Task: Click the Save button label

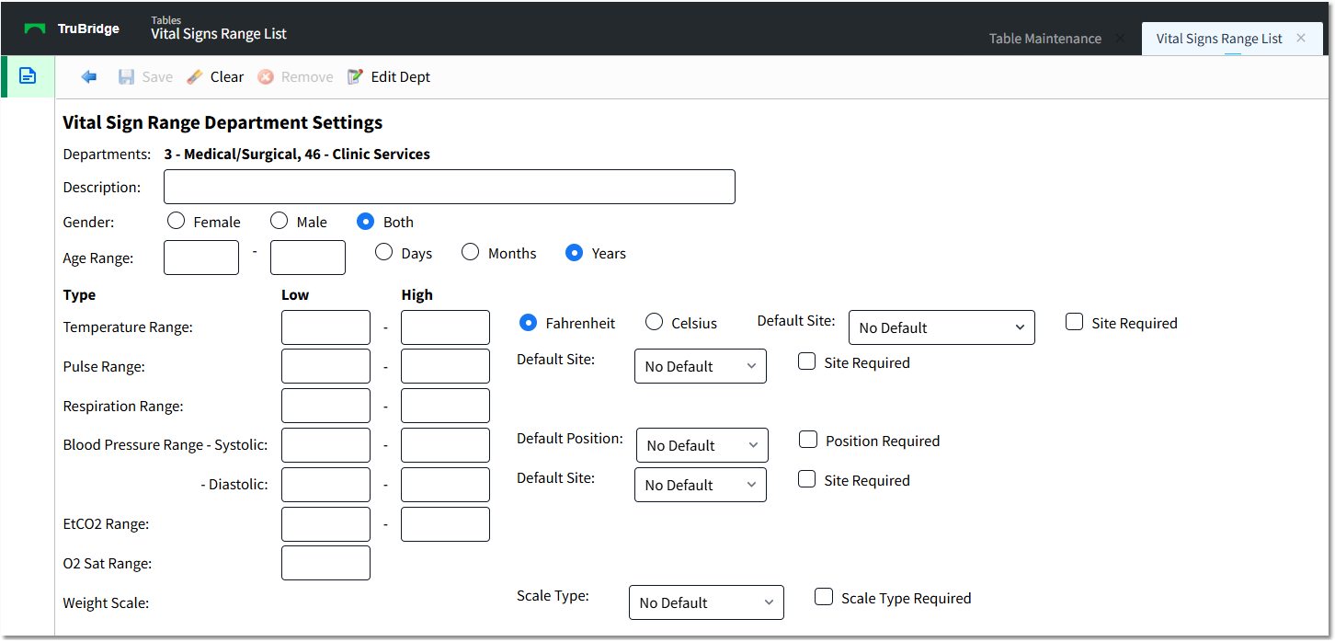Action: 157,77
